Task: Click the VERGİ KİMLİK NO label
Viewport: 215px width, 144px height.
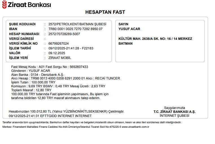Action: tap(23, 44)
